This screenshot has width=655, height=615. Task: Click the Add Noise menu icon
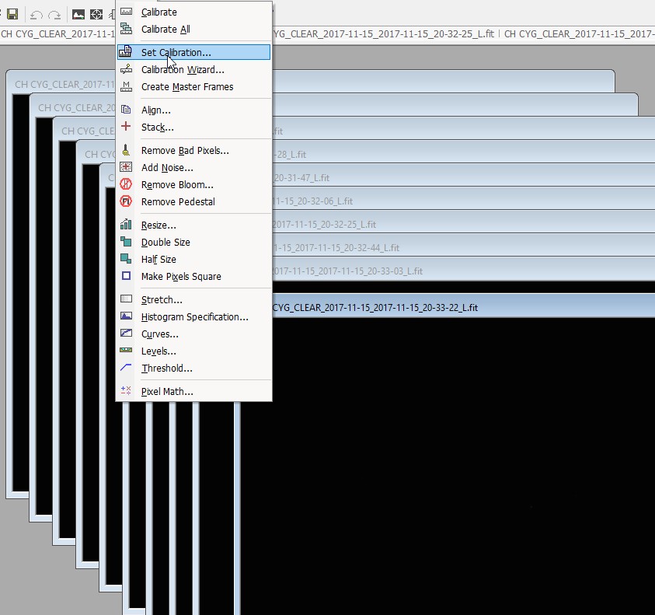pyautogui.click(x=126, y=167)
